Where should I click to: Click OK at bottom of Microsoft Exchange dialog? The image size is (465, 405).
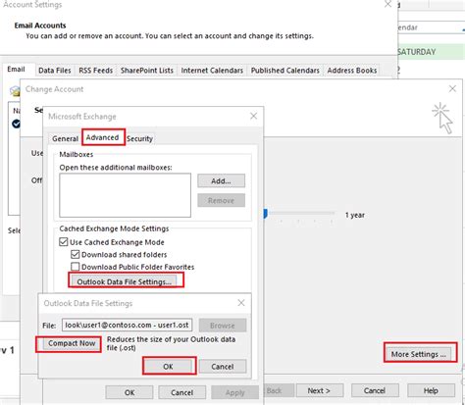click(x=129, y=392)
